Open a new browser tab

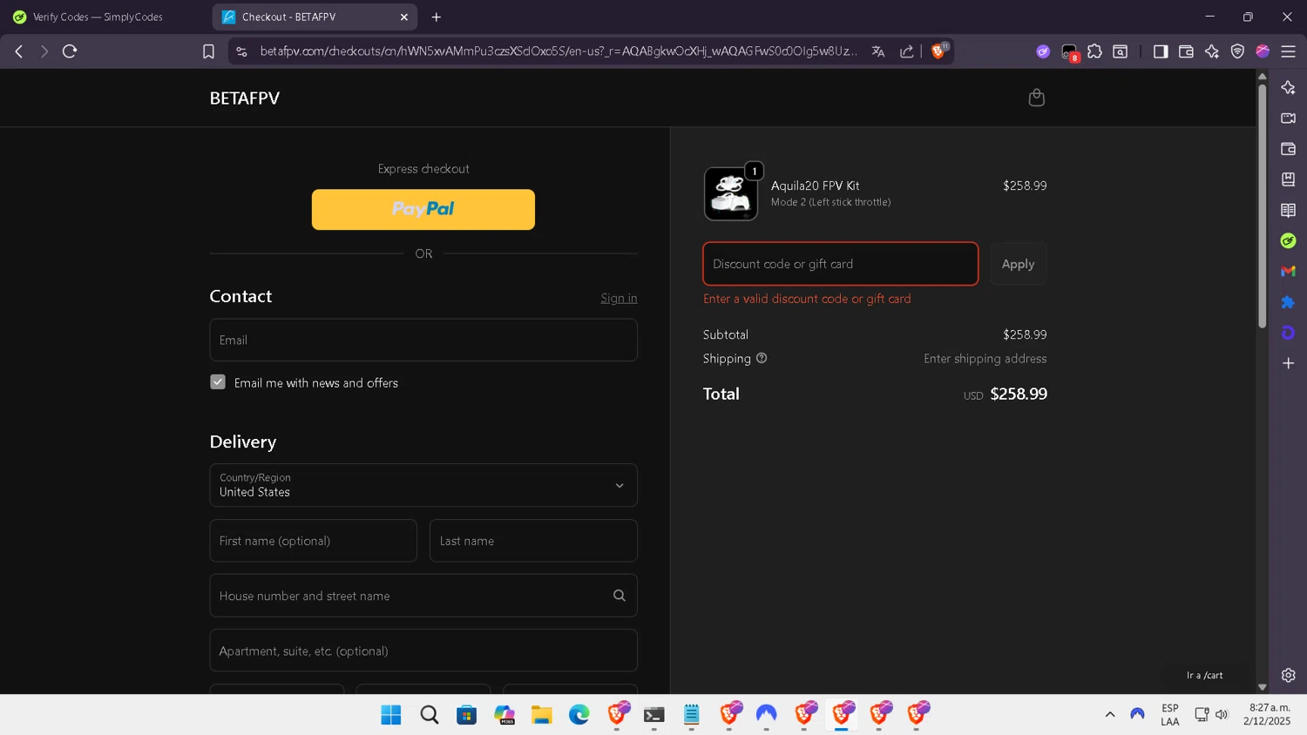[437, 17]
